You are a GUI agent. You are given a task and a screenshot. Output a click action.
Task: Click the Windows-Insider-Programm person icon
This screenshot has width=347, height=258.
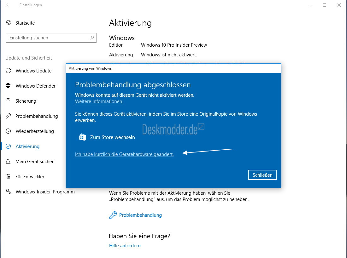pos(9,192)
